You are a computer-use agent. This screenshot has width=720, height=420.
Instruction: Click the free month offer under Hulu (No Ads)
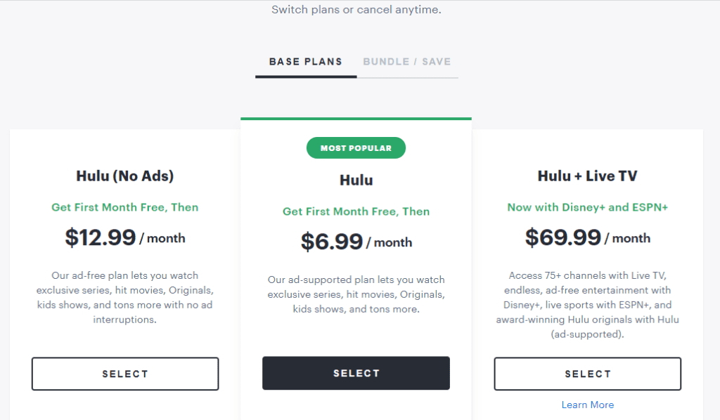[125, 207]
